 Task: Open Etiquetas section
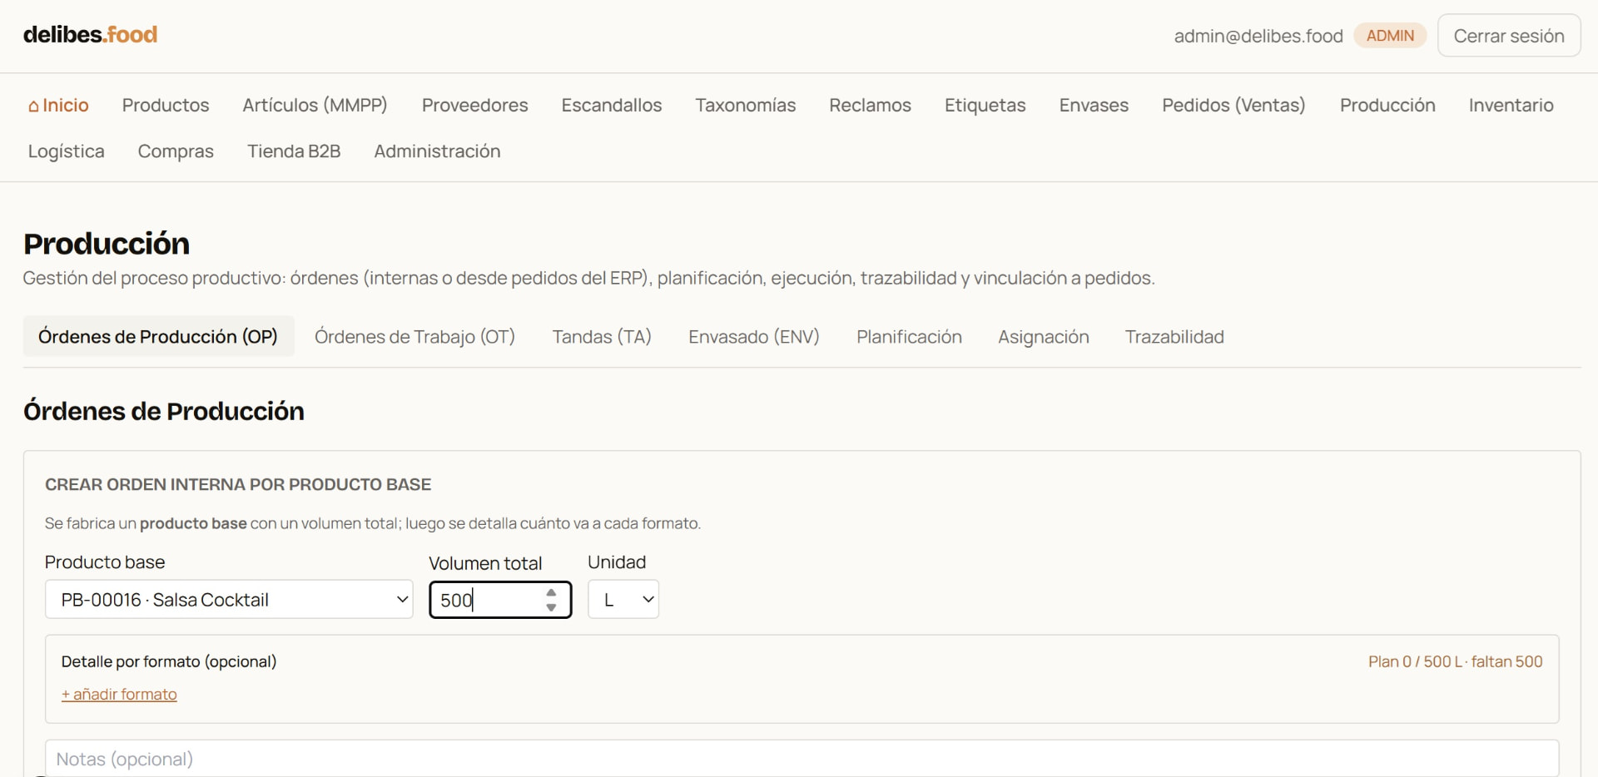pos(985,105)
